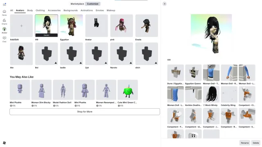Open Competent - S... animation item
This screenshot has height=147, width=262.
[x=247, y=116]
